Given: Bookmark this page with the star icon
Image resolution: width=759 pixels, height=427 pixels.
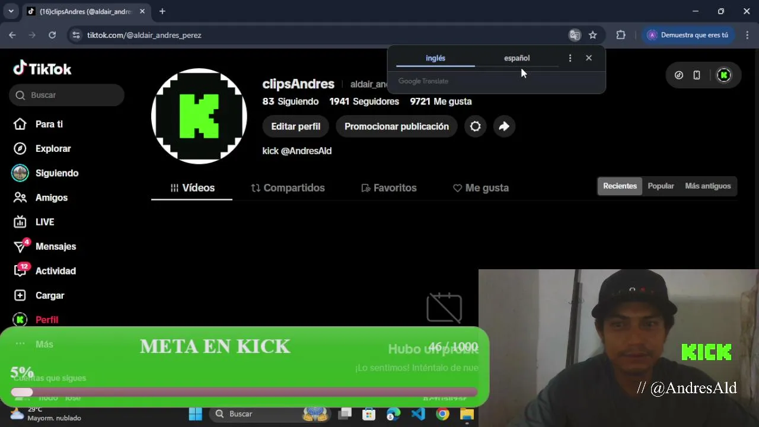Looking at the screenshot, I should click(x=593, y=35).
